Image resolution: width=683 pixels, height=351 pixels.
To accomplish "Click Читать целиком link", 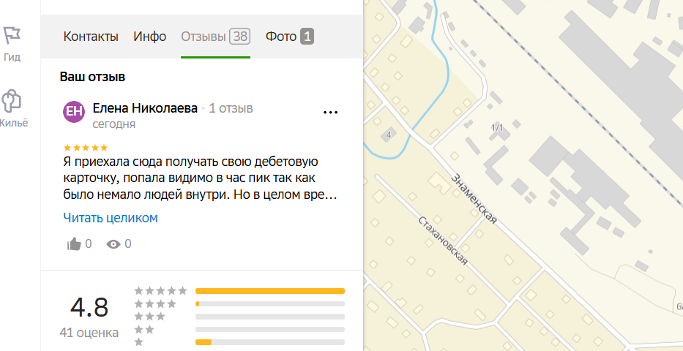I will 111,217.
